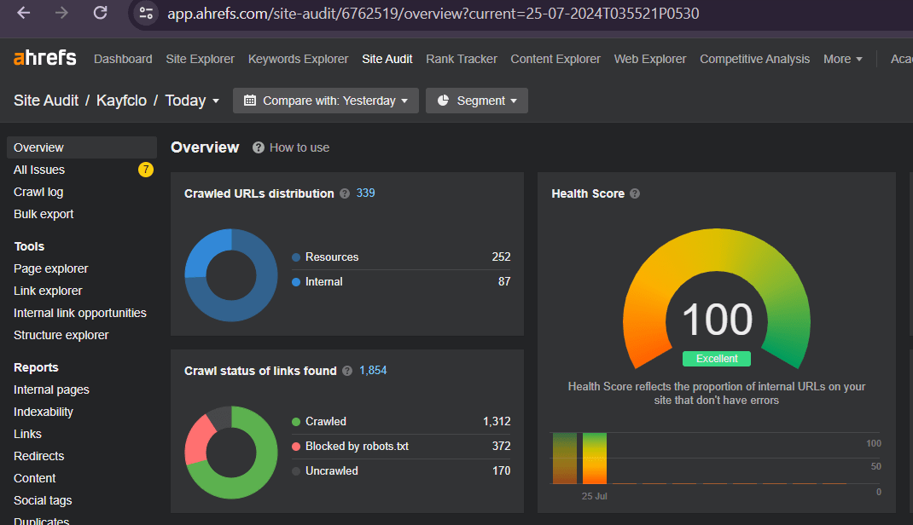
Task: Click help icon beside Crawled URLs distribution
Action: pyautogui.click(x=345, y=193)
